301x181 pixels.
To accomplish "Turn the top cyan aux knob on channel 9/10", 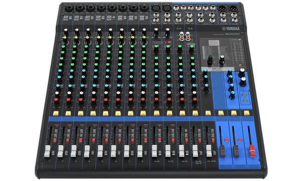I will click(157, 72).
